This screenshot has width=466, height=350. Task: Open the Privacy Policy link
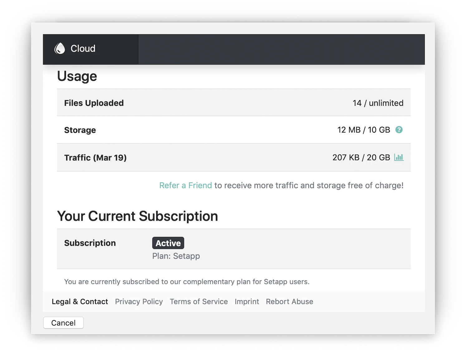[139, 302]
